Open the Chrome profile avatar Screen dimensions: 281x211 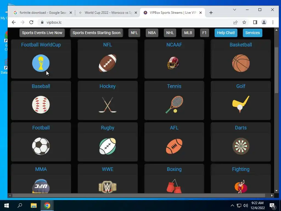coord(264,22)
